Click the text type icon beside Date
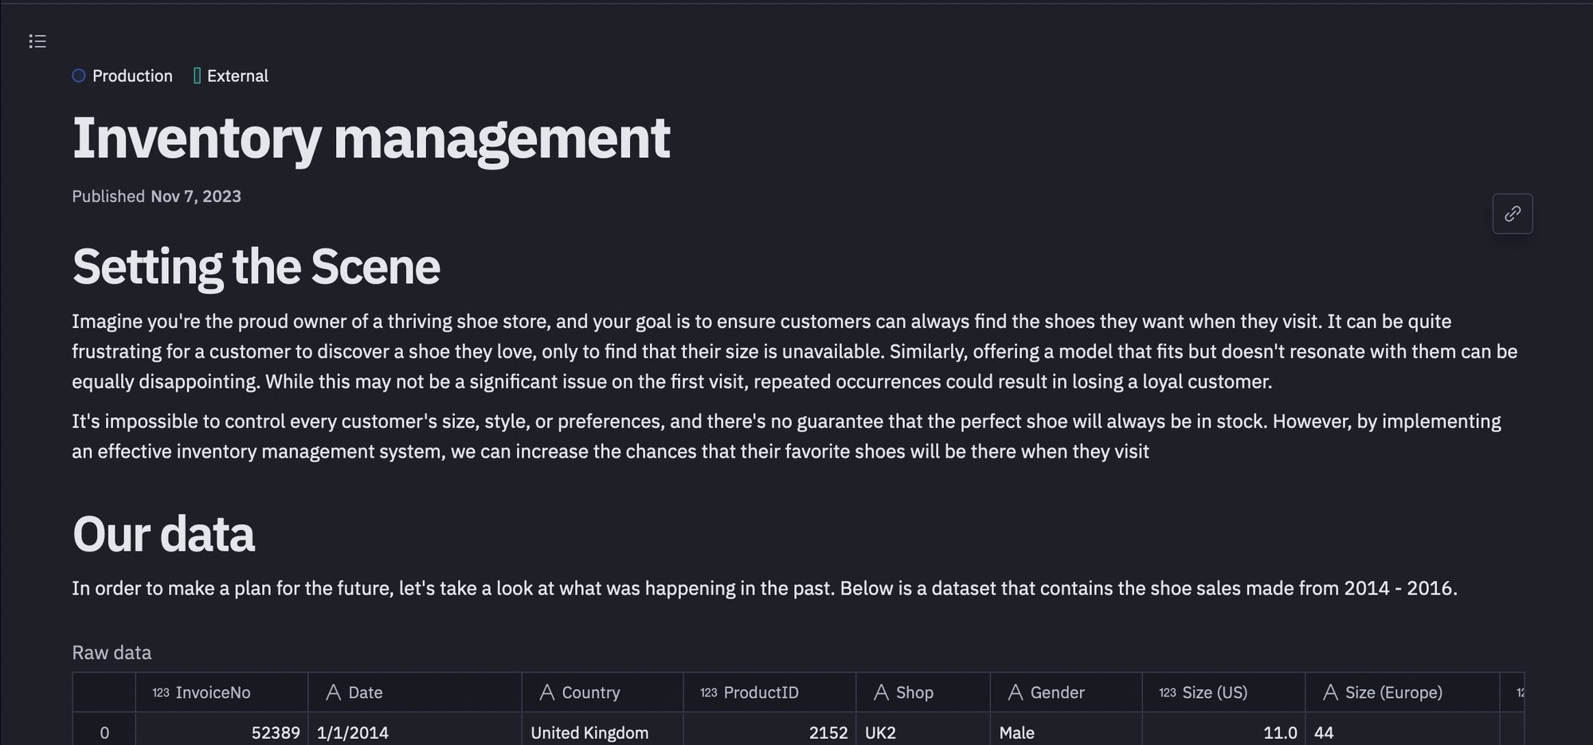1593x745 pixels. pyautogui.click(x=333, y=692)
